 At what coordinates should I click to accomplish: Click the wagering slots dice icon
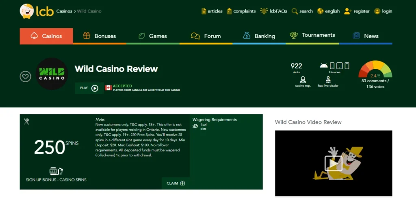point(195,126)
